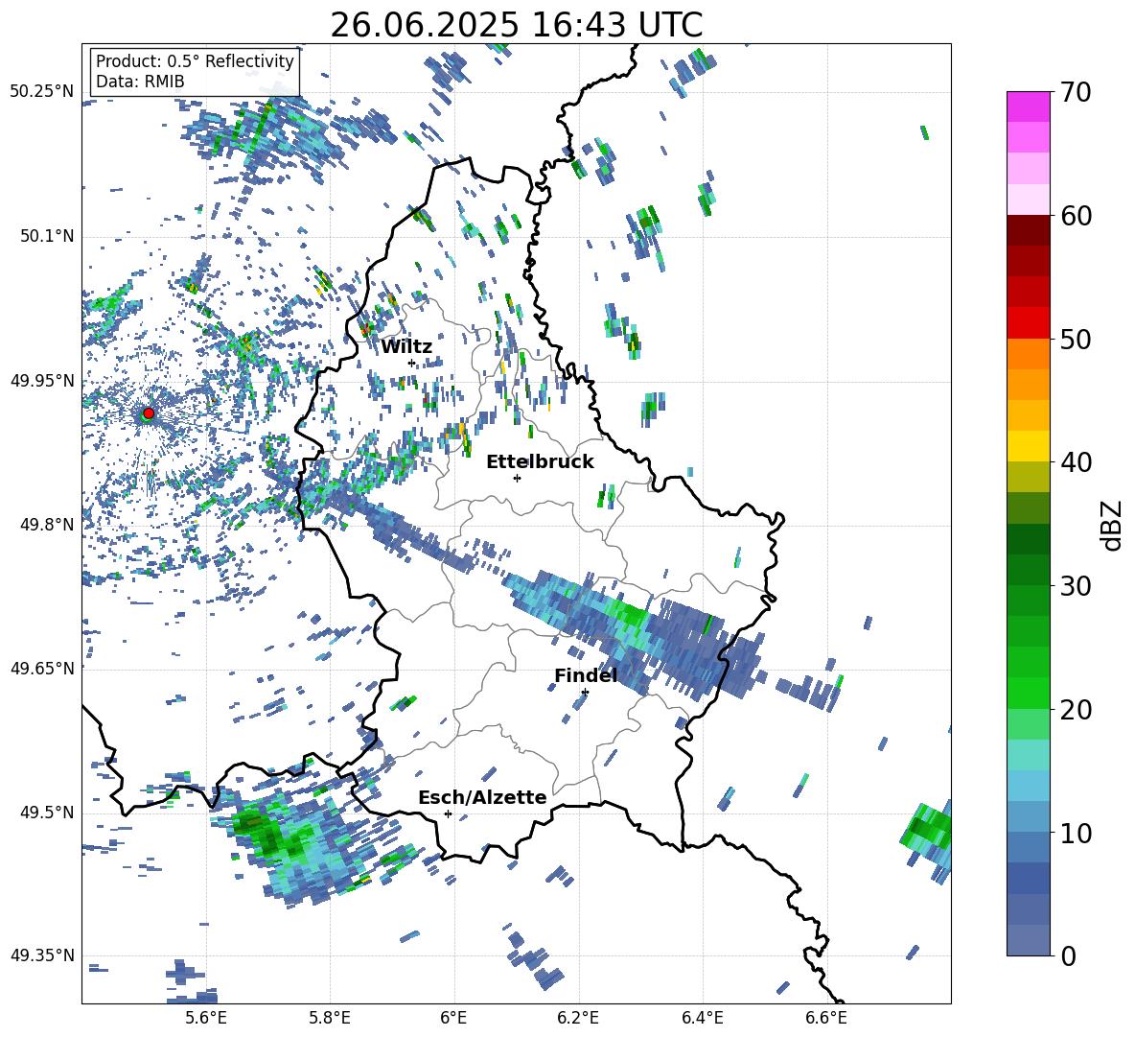This screenshot has height=1037, width=1135.
Task: Click the bright red colorbar band just above 50
Action: 1028,323
